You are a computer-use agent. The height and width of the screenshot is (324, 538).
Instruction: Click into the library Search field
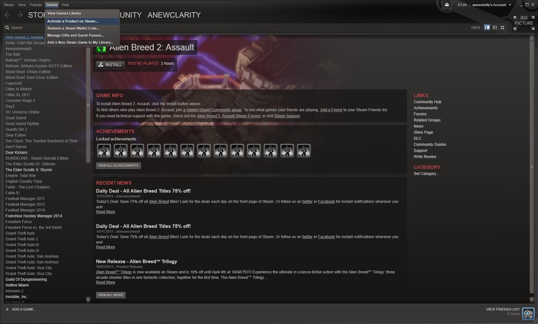pos(46,28)
